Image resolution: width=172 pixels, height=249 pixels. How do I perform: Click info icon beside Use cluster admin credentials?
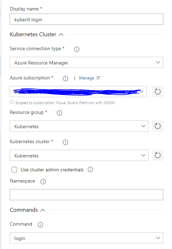tap(90, 170)
